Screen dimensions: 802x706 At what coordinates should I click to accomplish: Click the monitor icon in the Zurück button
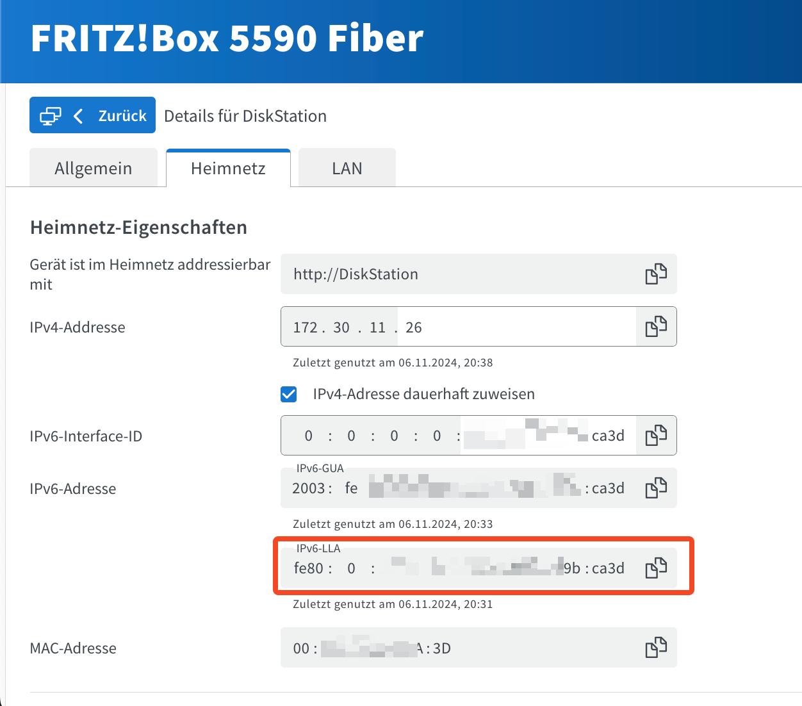click(x=50, y=115)
